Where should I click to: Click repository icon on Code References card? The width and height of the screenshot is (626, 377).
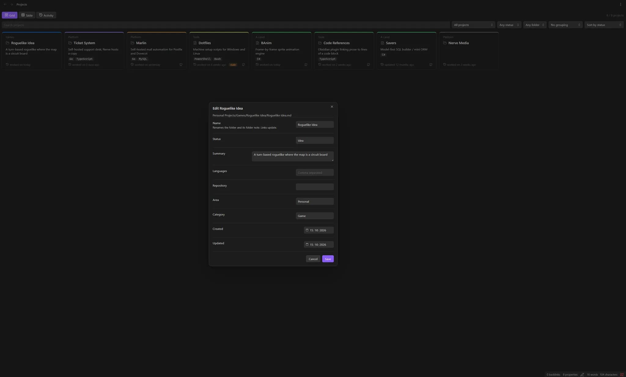[368, 65]
